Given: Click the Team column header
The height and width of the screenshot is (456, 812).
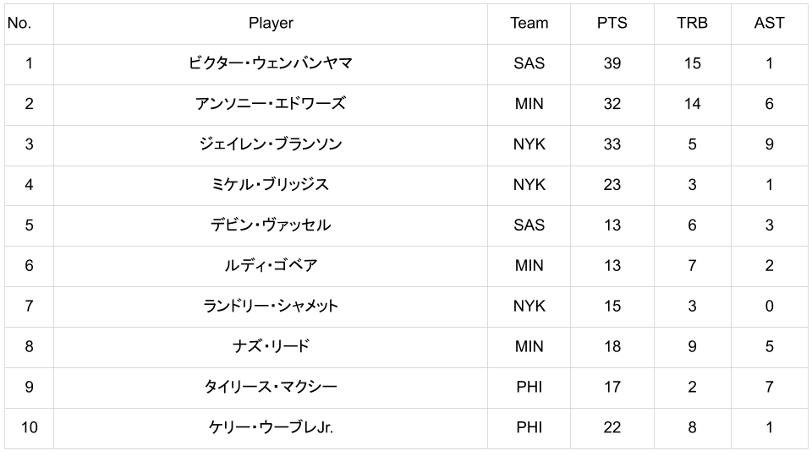Looking at the screenshot, I should pos(529,24).
